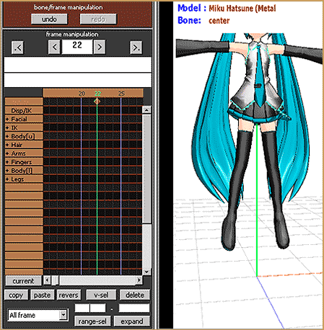Screen dimensions: 324x330
Task: Expand the Facial bone group
Action: 7,119
